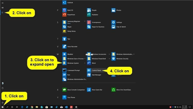
Task: Open the Photos app
Action: [116, 10]
